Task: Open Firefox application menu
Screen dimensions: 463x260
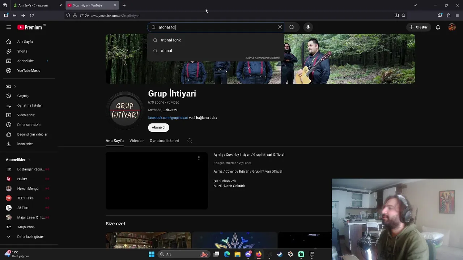Action: tap(457, 16)
